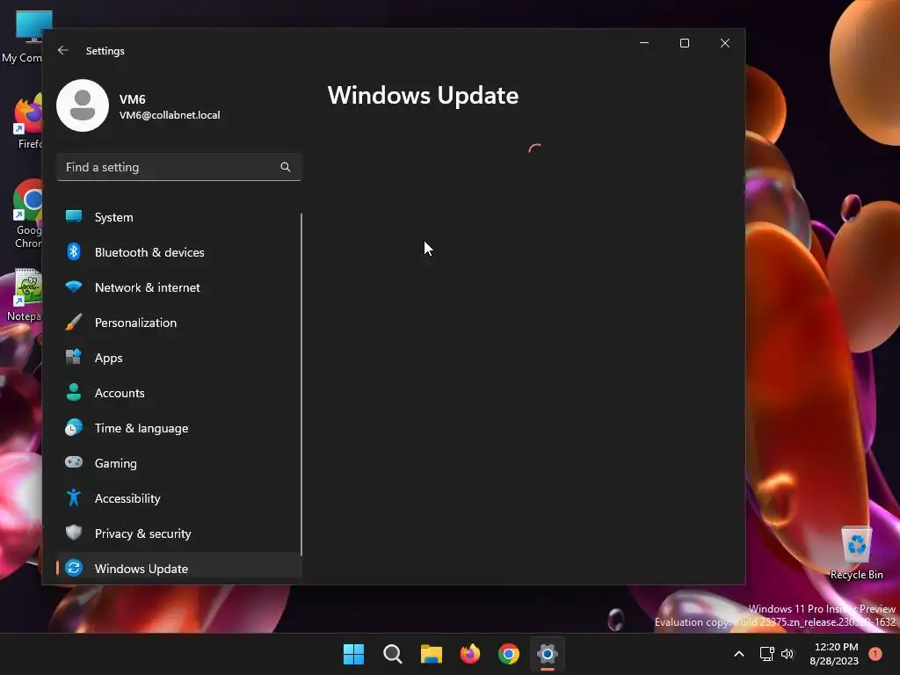Click the Windows Update sync arrows icon
Screen dimensions: 900x675
74,569
